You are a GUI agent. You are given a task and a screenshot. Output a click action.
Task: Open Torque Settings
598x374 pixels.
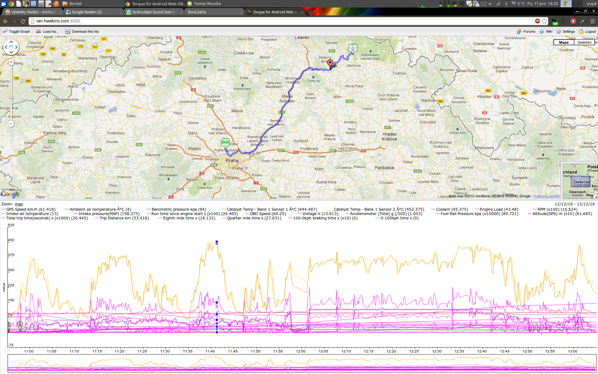click(x=566, y=31)
